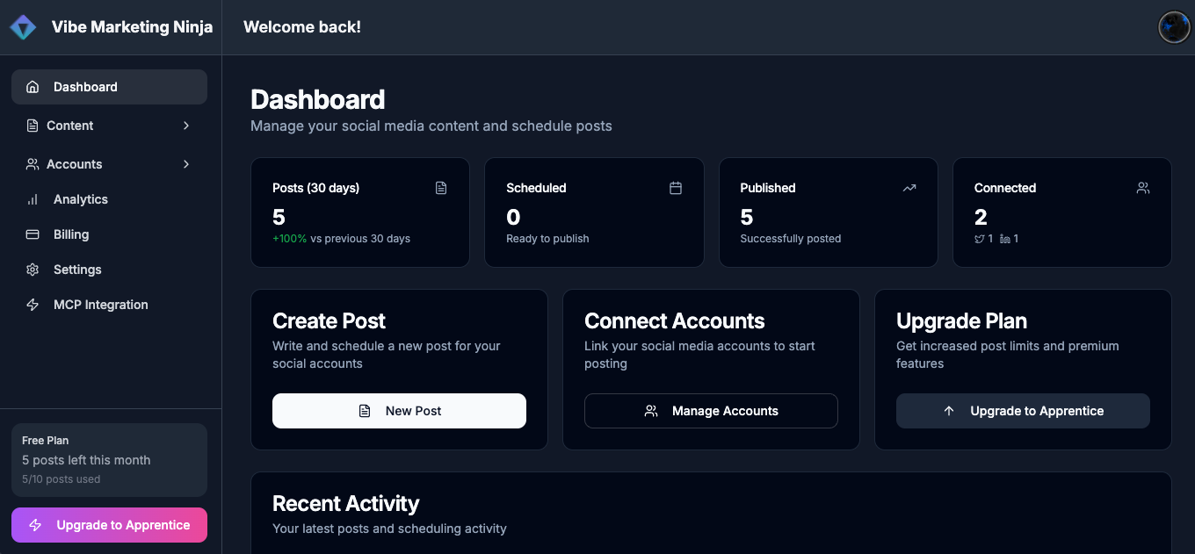Click the pink Upgrade to Apprentice sidebar button
Screen dimensions: 1195x554
point(109,525)
